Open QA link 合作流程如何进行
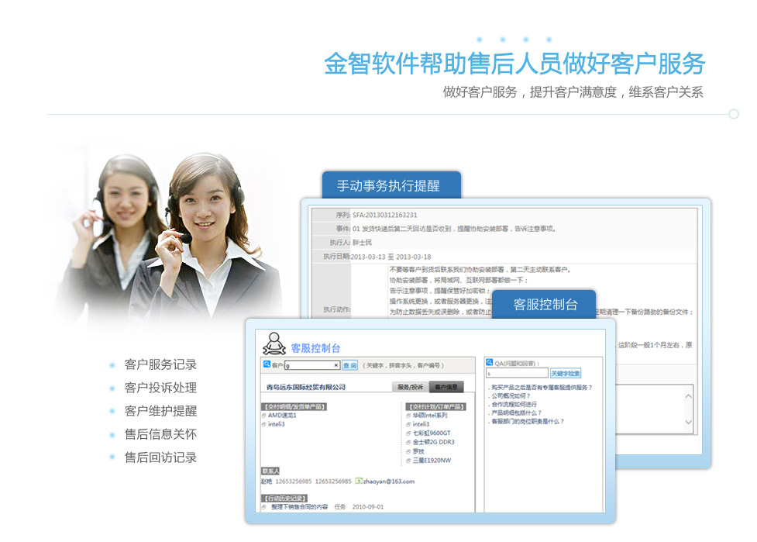Image resolution: width=757 pixels, height=542 pixels. click(x=514, y=404)
